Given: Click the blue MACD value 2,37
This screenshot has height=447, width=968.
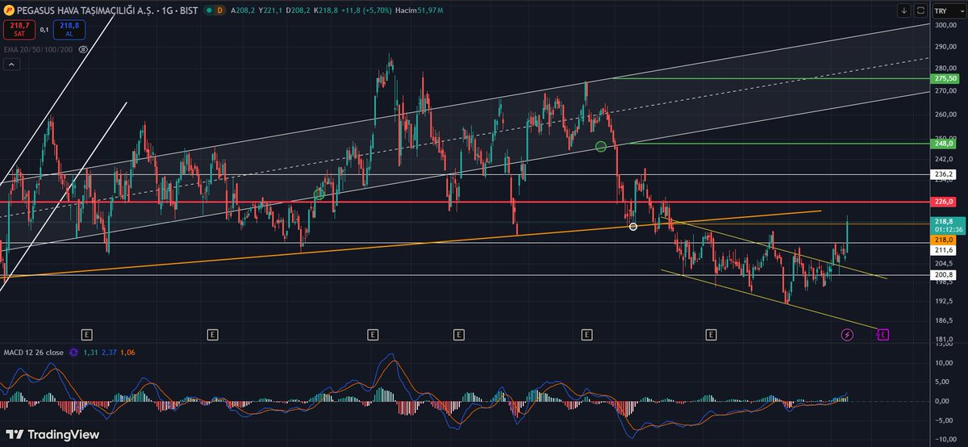Looking at the screenshot, I should click(x=108, y=352).
